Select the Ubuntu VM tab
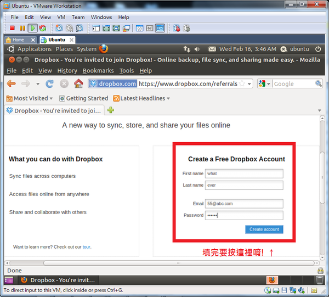The width and height of the screenshot is (329, 297). [56, 40]
